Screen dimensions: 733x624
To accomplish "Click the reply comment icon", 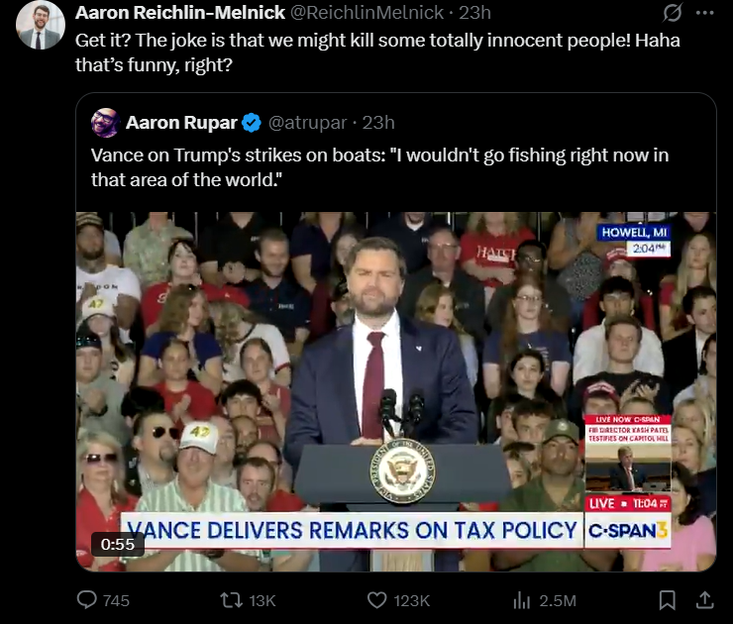I will [86, 599].
